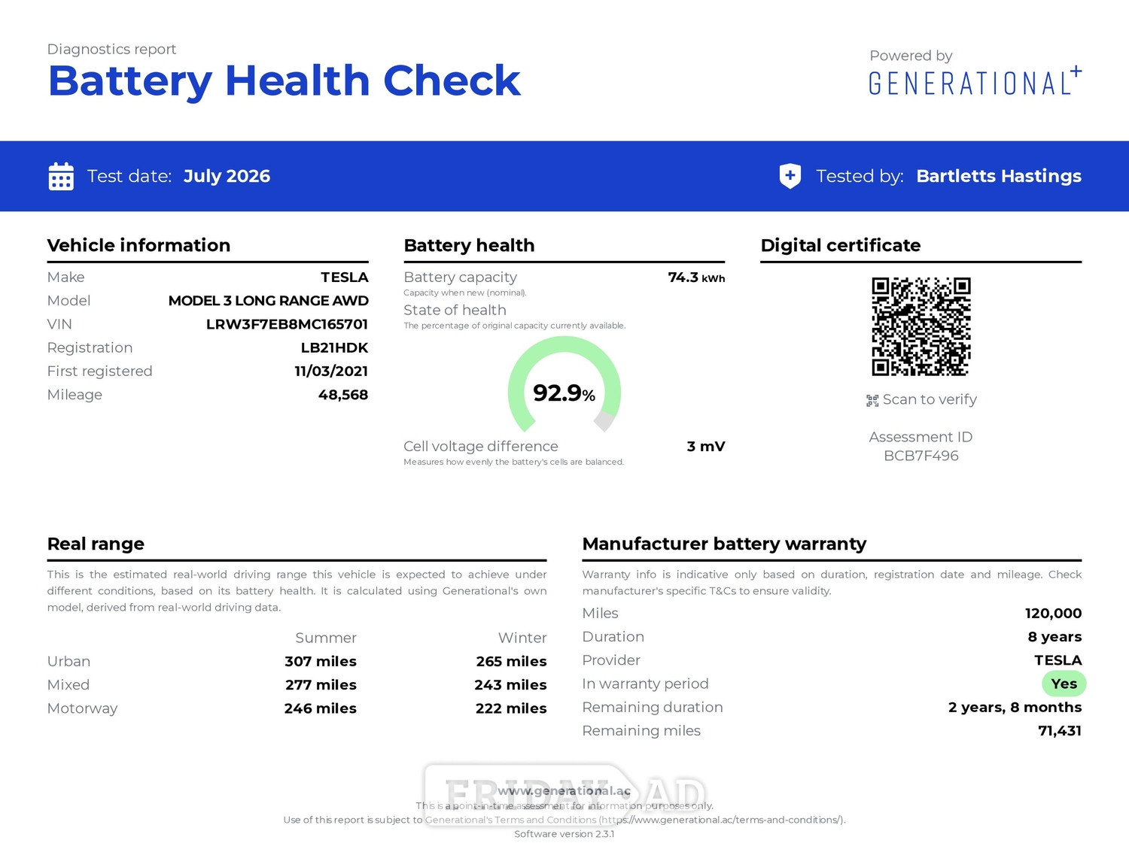Select the test date "July 2026"
The height and width of the screenshot is (846, 1129).
click(227, 176)
